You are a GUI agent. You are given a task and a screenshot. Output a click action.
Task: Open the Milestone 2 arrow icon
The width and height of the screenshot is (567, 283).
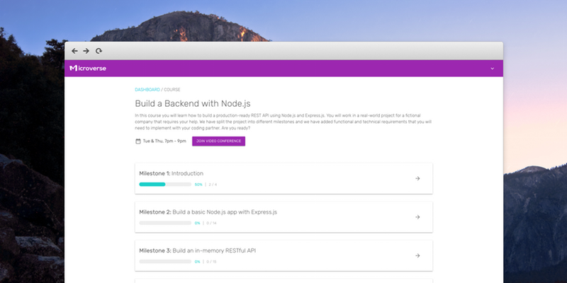[x=417, y=217]
